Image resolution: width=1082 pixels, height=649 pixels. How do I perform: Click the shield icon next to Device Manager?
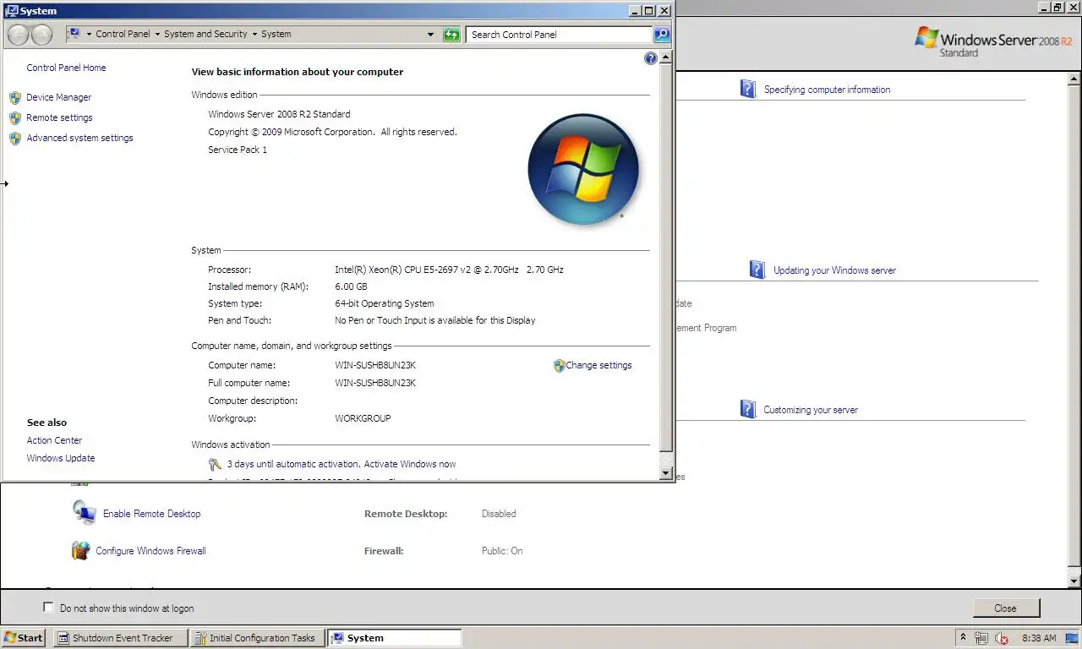pyautogui.click(x=15, y=97)
